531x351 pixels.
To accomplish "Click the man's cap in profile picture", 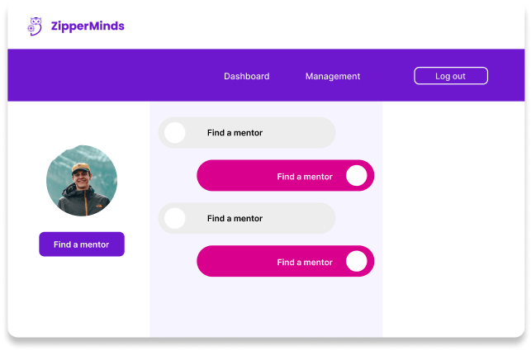I will (x=81, y=168).
